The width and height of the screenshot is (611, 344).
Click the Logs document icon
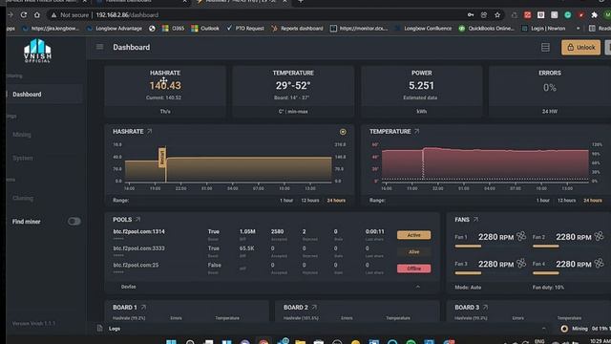(99, 329)
